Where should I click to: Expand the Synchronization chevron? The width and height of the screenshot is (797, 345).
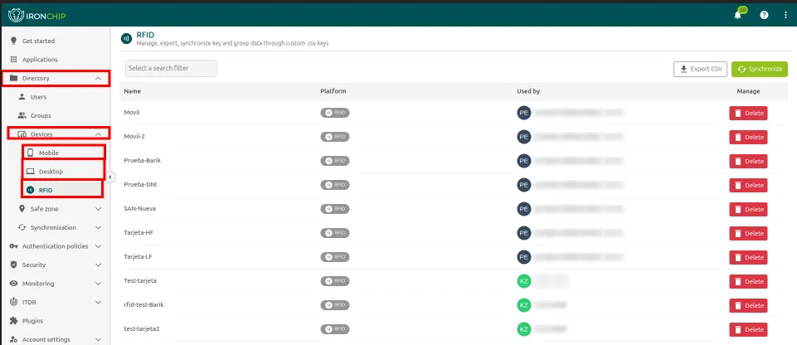coord(99,227)
